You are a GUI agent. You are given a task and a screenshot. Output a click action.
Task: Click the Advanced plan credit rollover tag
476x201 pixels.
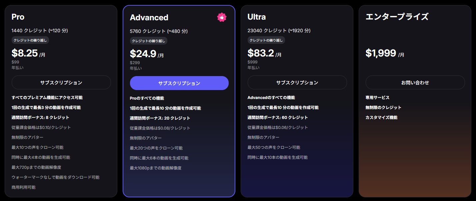(x=149, y=41)
